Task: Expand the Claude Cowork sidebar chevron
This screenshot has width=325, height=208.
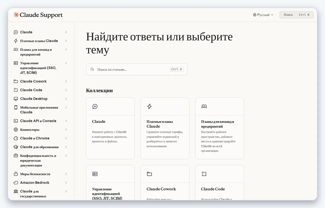Action: [x=66, y=81]
